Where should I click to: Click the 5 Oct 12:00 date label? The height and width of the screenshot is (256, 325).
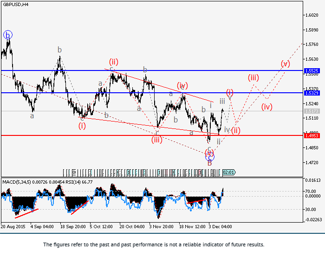101,227
